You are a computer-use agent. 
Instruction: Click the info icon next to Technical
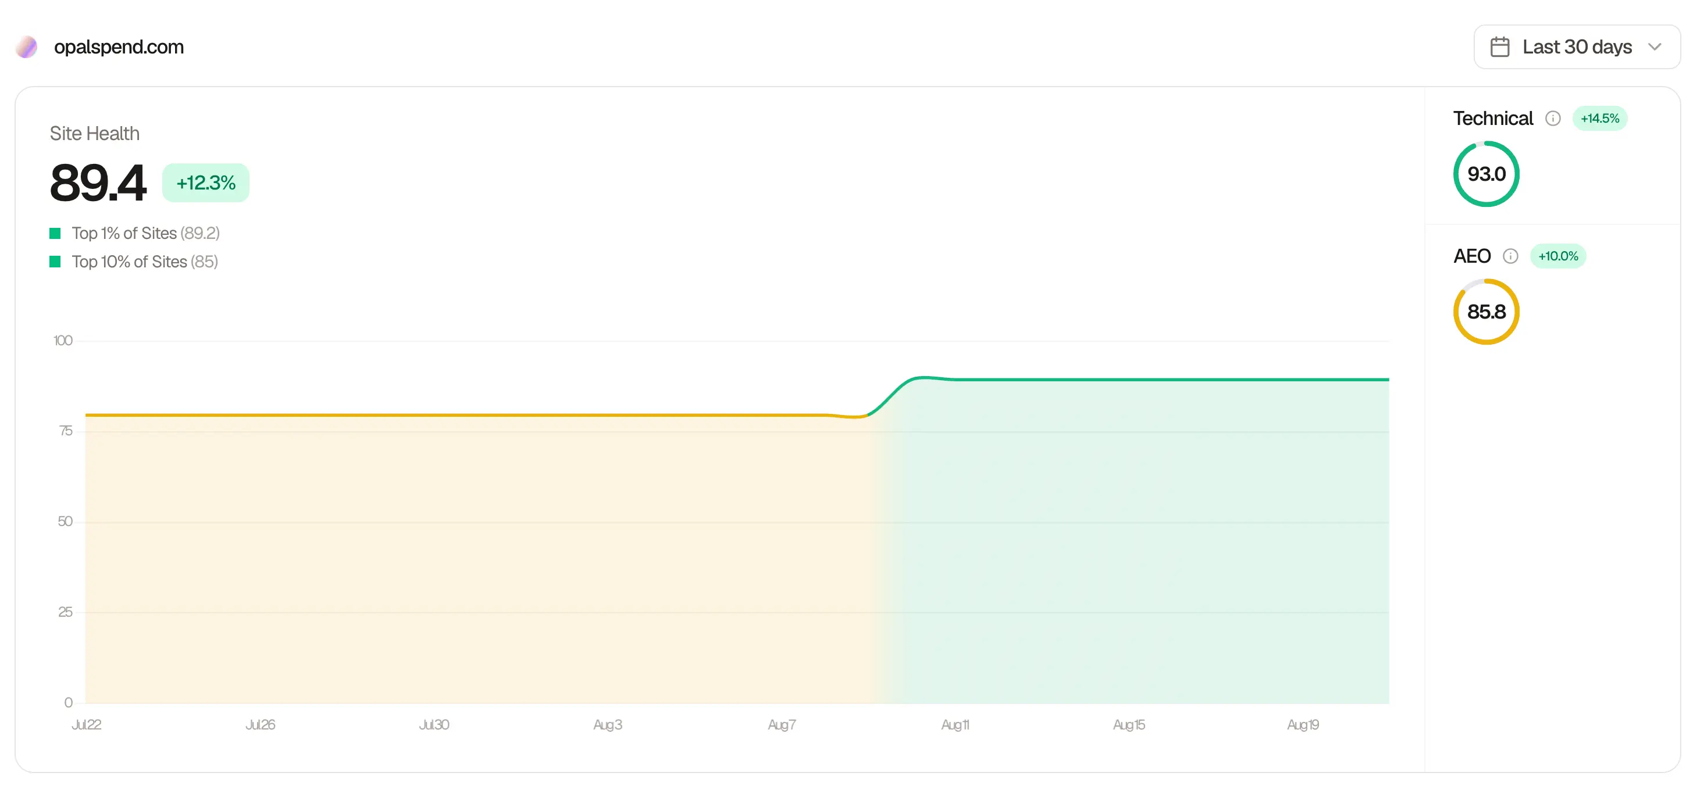pos(1553,119)
